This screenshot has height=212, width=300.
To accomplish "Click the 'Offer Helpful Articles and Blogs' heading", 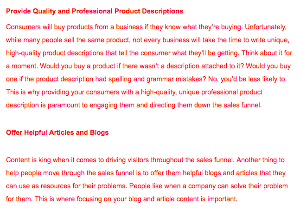I will pos(57,132).
